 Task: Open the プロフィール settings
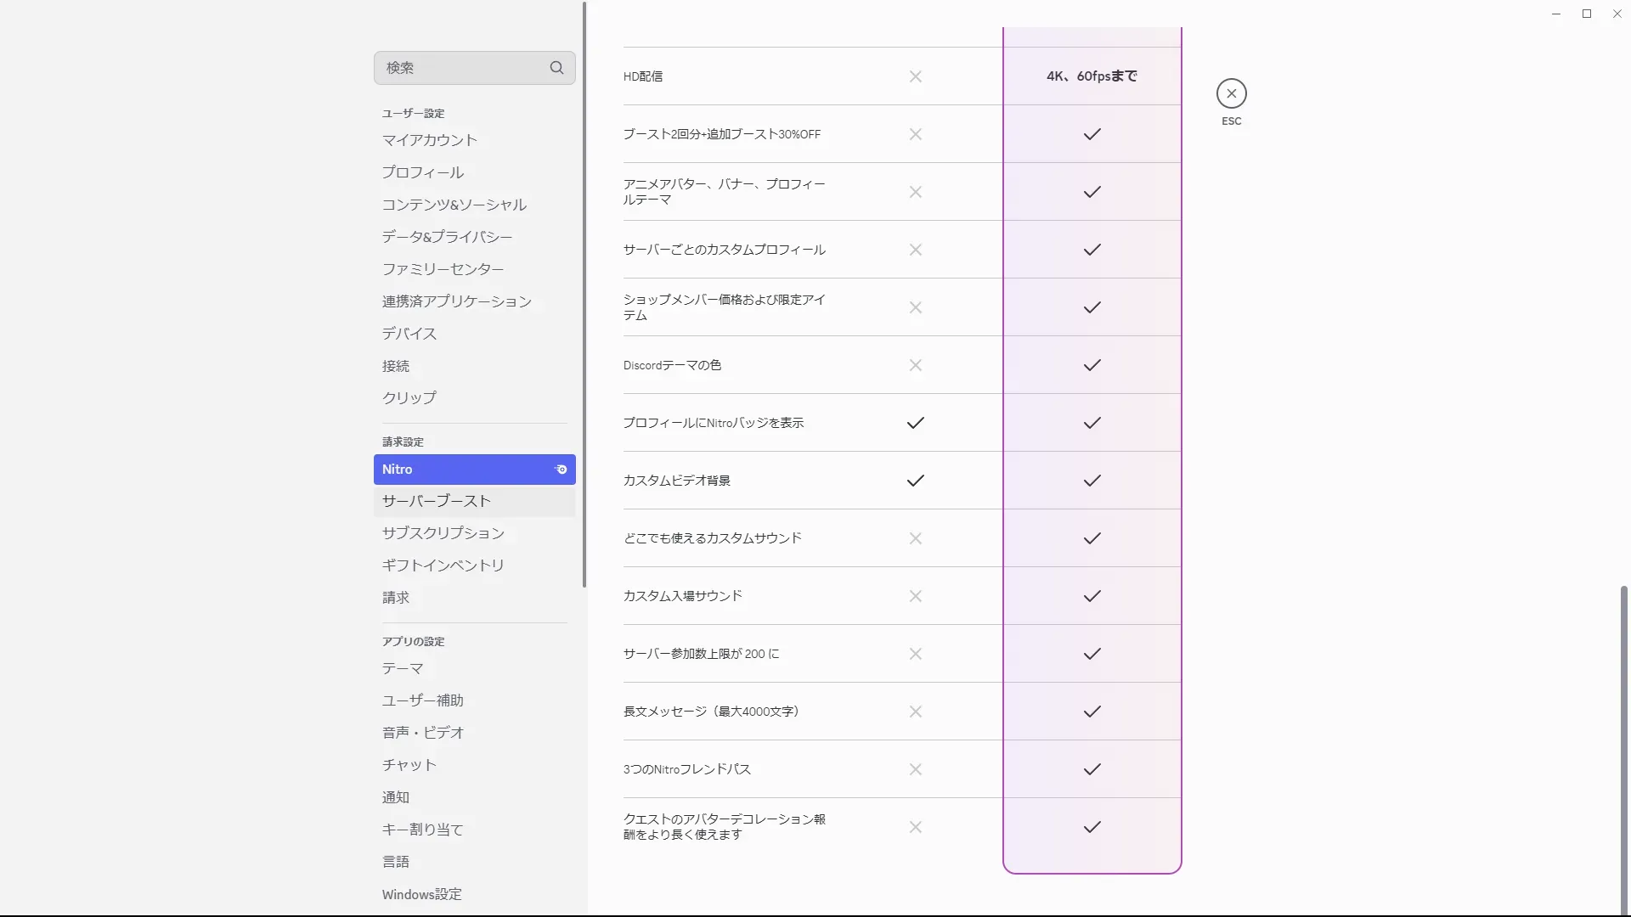422,172
